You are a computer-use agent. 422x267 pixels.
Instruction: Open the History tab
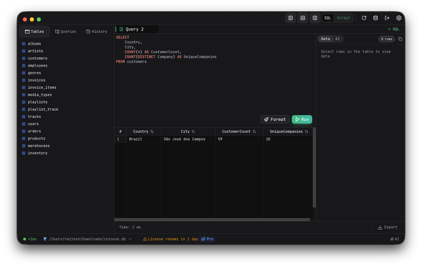tap(96, 32)
